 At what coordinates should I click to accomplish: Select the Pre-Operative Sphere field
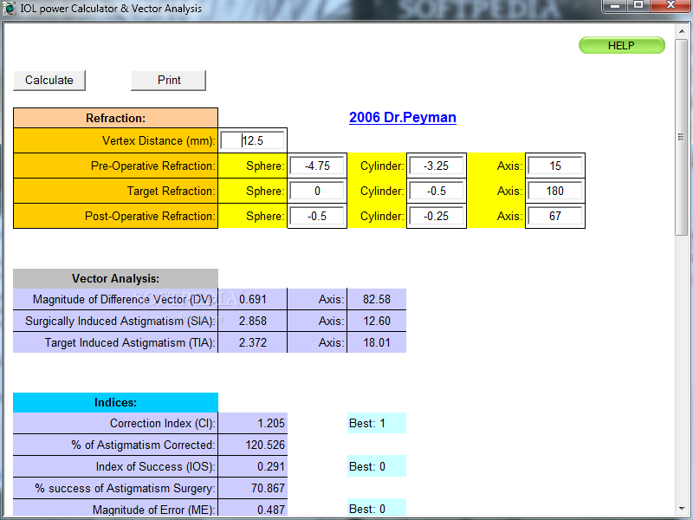tap(317, 166)
